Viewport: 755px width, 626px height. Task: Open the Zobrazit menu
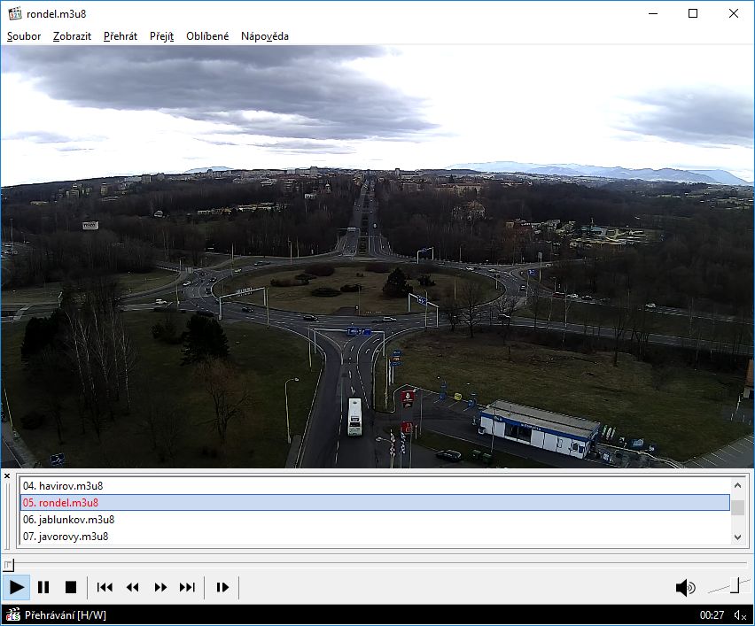coord(72,36)
